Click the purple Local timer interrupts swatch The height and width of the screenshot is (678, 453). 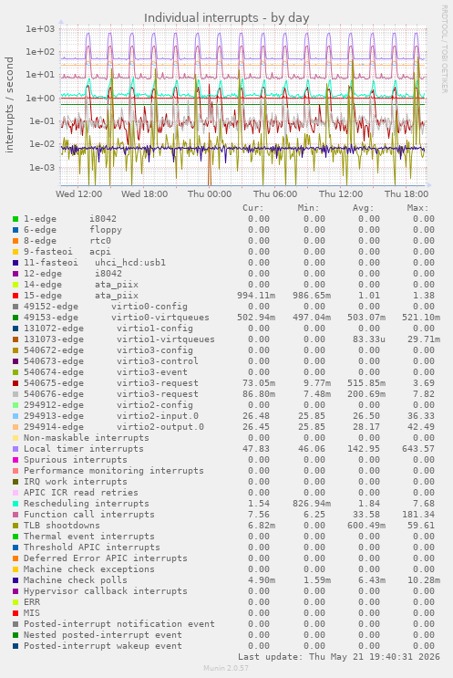click(15, 449)
